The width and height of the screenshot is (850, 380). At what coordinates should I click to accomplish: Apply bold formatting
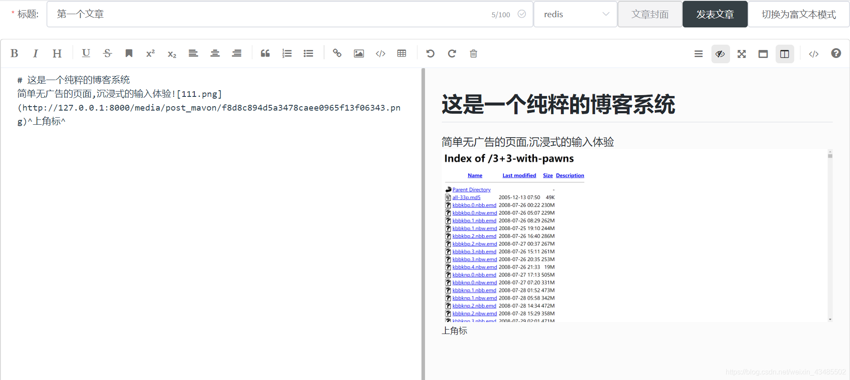click(x=14, y=54)
